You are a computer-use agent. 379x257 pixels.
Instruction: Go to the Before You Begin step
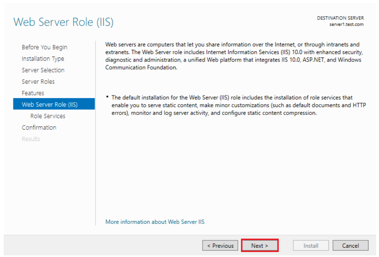click(x=44, y=47)
